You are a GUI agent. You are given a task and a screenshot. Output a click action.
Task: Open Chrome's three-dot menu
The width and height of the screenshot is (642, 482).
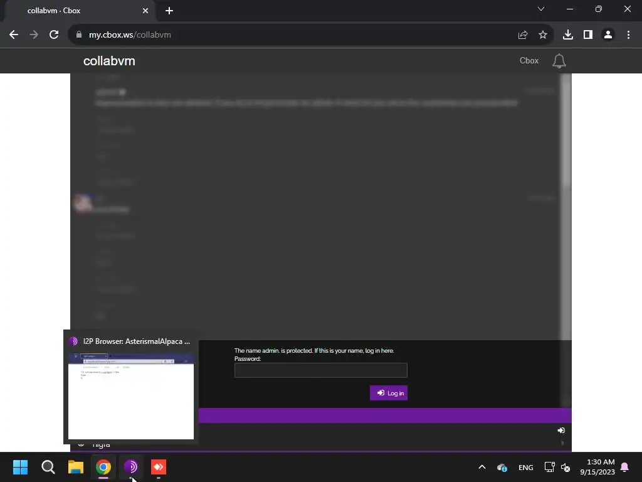(x=628, y=35)
